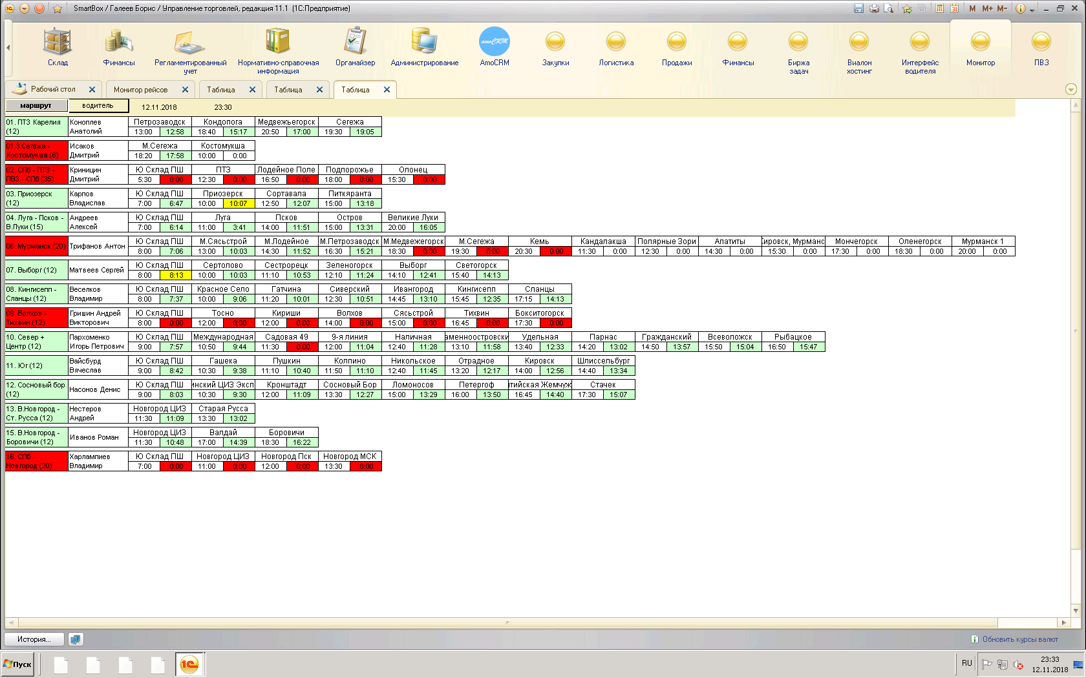Open the Пуск start menu

click(18, 664)
